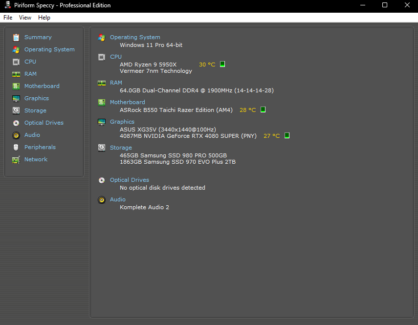Click the Storage hard drive icon in sidebar
418x325 pixels.
tap(16, 110)
